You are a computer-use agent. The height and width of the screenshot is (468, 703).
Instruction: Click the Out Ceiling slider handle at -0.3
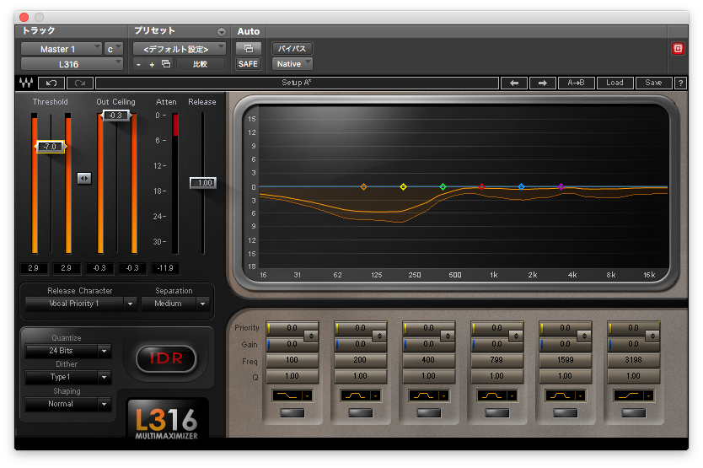point(116,116)
